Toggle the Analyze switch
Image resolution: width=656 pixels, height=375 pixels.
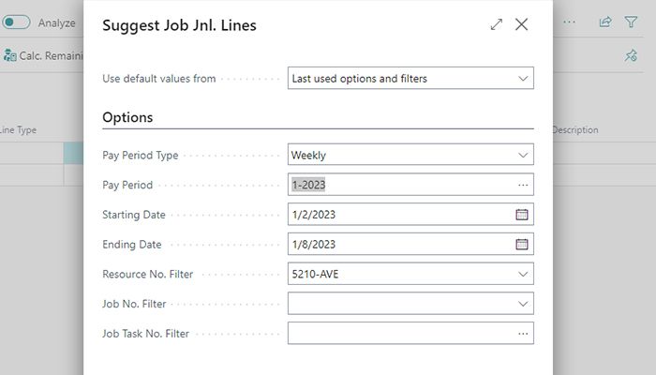[16, 22]
